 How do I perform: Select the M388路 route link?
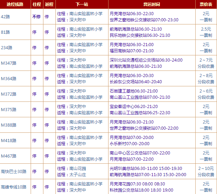click(x=9, y=125)
